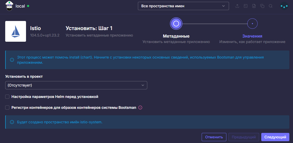Select the Метаданные step circle

[x=176, y=24]
